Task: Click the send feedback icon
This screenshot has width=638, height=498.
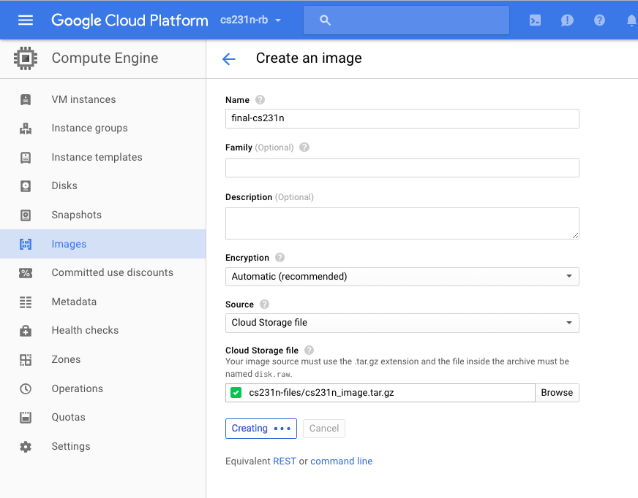Action: [x=567, y=20]
